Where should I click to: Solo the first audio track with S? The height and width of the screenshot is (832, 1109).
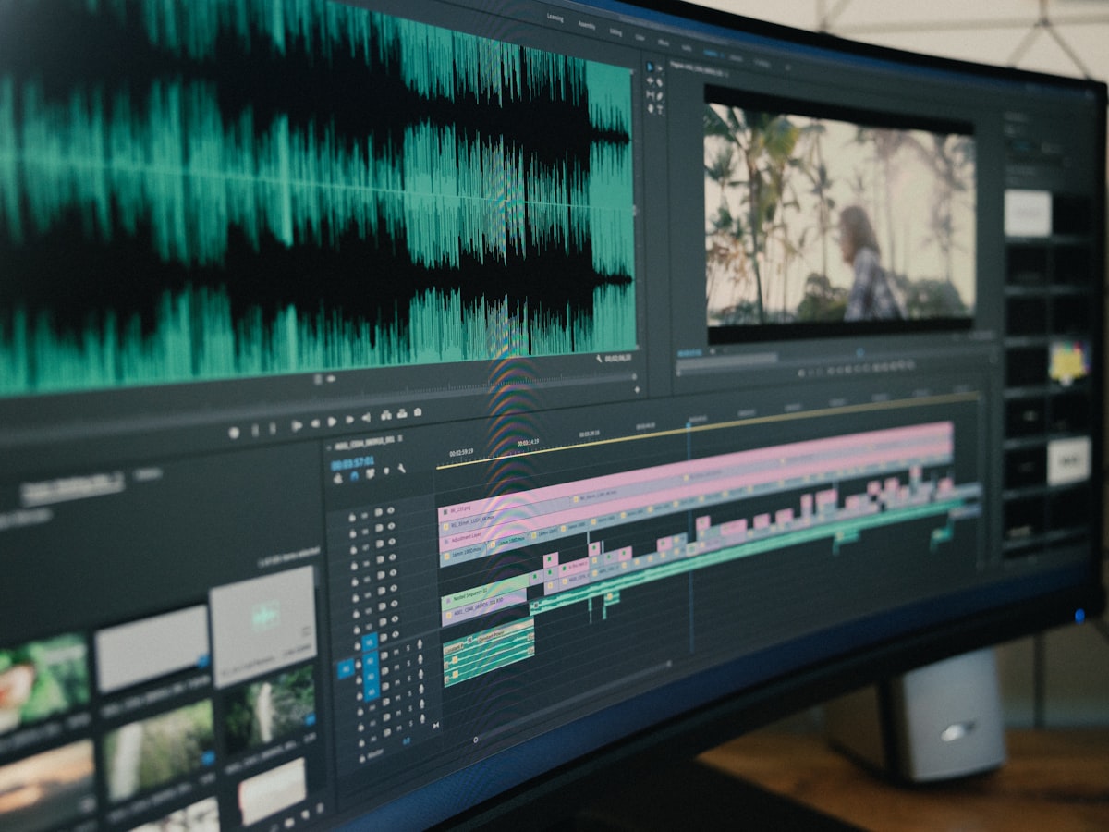[x=408, y=649]
